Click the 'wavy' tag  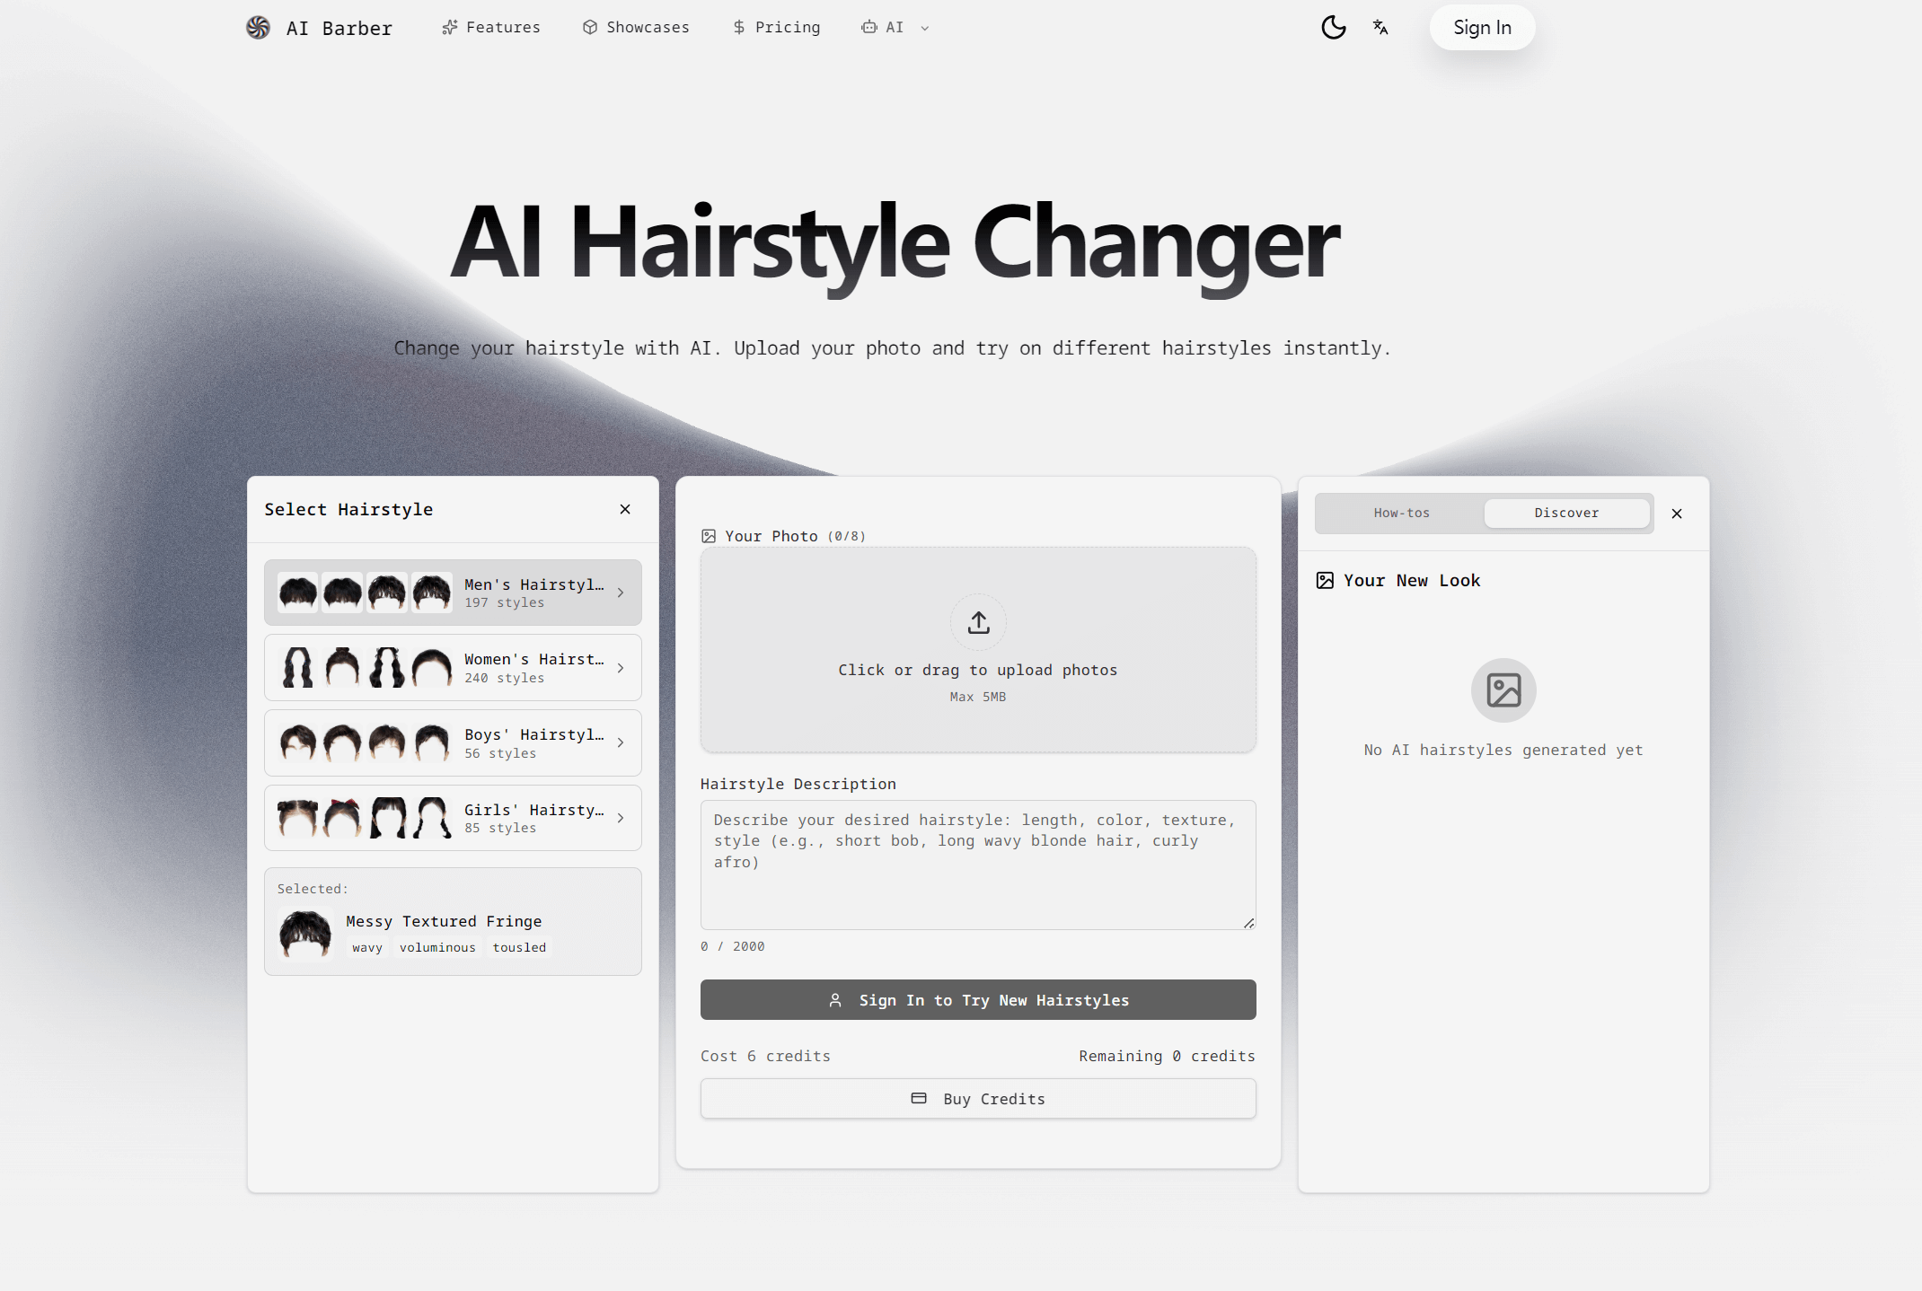click(x=367, y=948)
